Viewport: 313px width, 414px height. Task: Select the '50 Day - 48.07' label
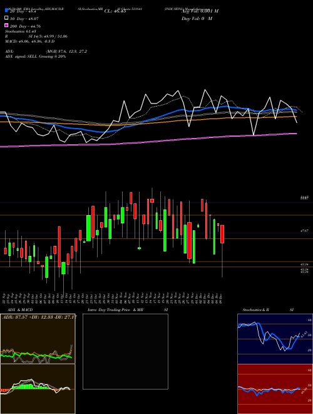click(24, 19)
